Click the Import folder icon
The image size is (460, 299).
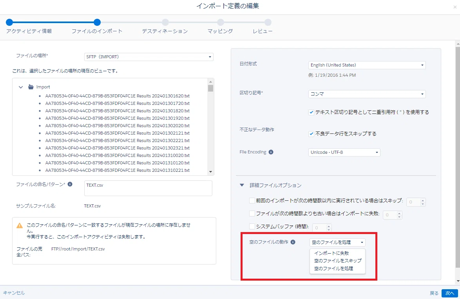[x=31, y=87]
